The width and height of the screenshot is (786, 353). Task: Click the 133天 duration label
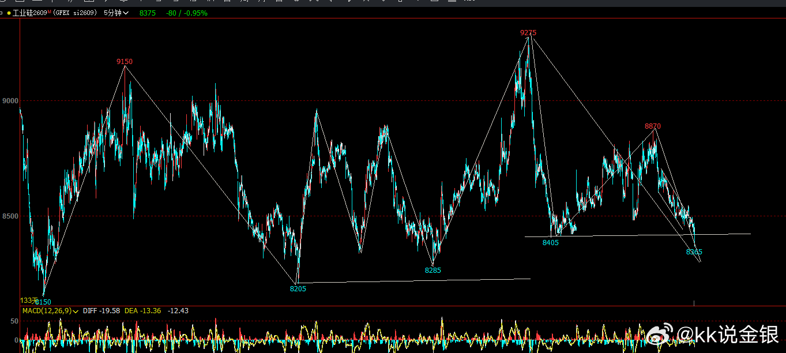pyautogui.click(x=29, y=301)
